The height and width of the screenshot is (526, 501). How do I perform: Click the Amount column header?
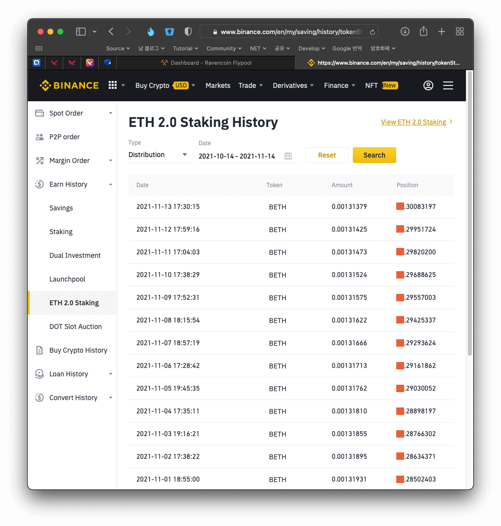click(x=342, y=185)
